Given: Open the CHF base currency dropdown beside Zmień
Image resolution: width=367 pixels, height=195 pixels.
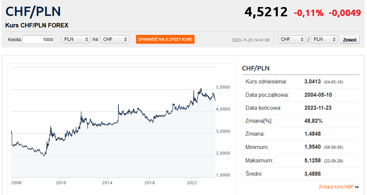Looking at the screenshot, I should (292, 39).
